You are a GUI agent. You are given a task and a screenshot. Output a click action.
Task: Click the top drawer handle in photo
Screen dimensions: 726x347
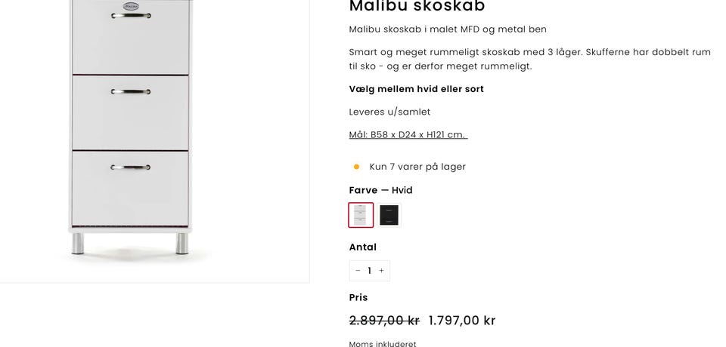(x=131, y=16)
